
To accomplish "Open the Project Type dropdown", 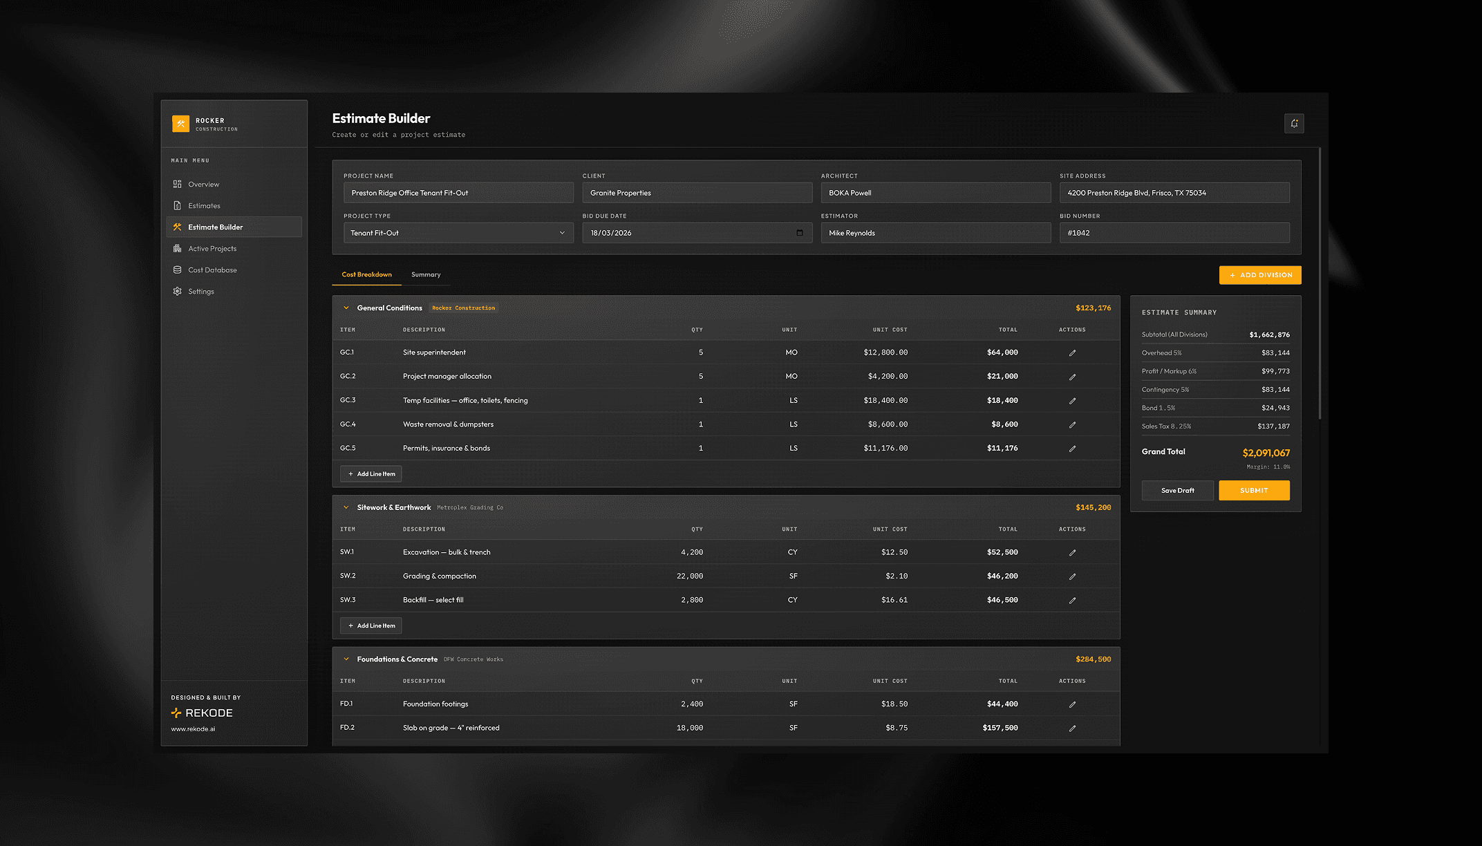I will pyautogui.click(x=458, y=233).
